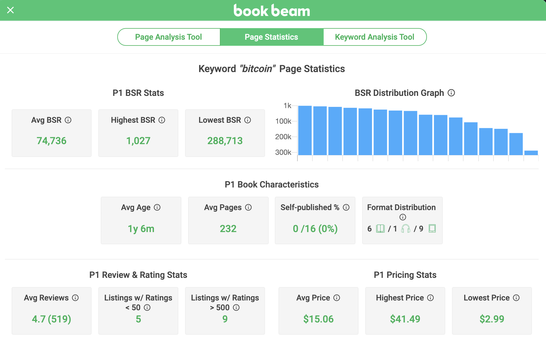View the Self-published % info tooltip
Viewport: 546px width, 342px height.
click(347, 208)
